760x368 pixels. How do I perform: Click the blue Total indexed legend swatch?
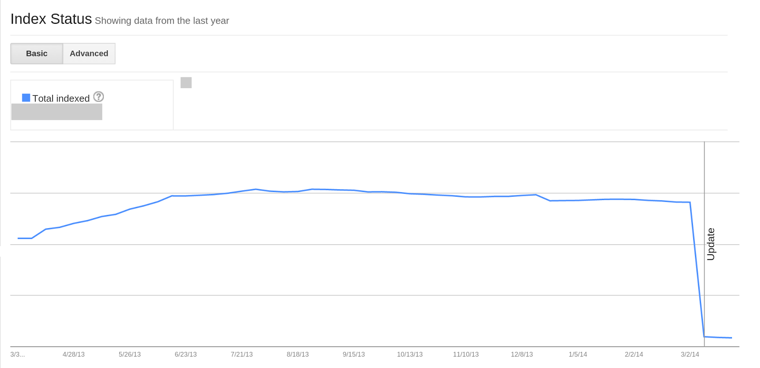[26, 98]
